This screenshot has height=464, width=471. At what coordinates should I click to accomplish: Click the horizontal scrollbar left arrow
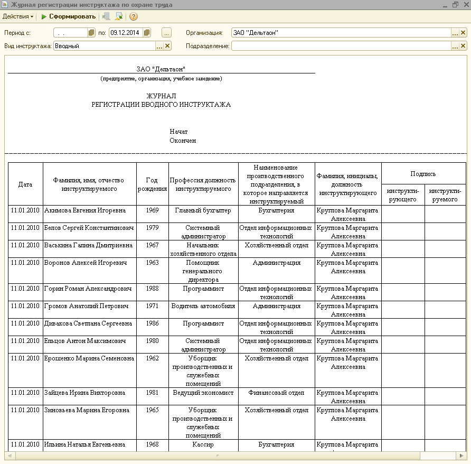tap(10, 456)
